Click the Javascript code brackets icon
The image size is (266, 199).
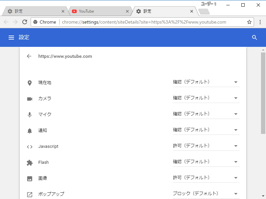[x=30, y=147]
